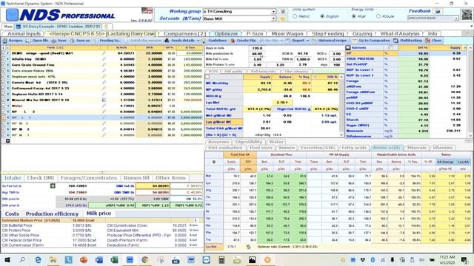This screenshot has height=266, width=474.
Task: Open the Production efficiency tab
Action: click(52, 214)
